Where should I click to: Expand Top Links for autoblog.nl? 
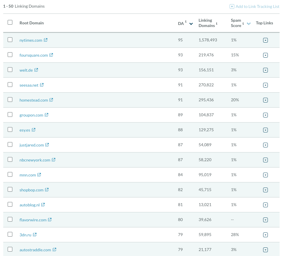(x=265, y=205)
